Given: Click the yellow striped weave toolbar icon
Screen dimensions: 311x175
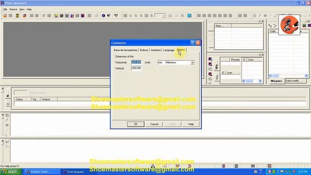Looking at the screenshot, I should pyautogui.click(x=56, y=16).
